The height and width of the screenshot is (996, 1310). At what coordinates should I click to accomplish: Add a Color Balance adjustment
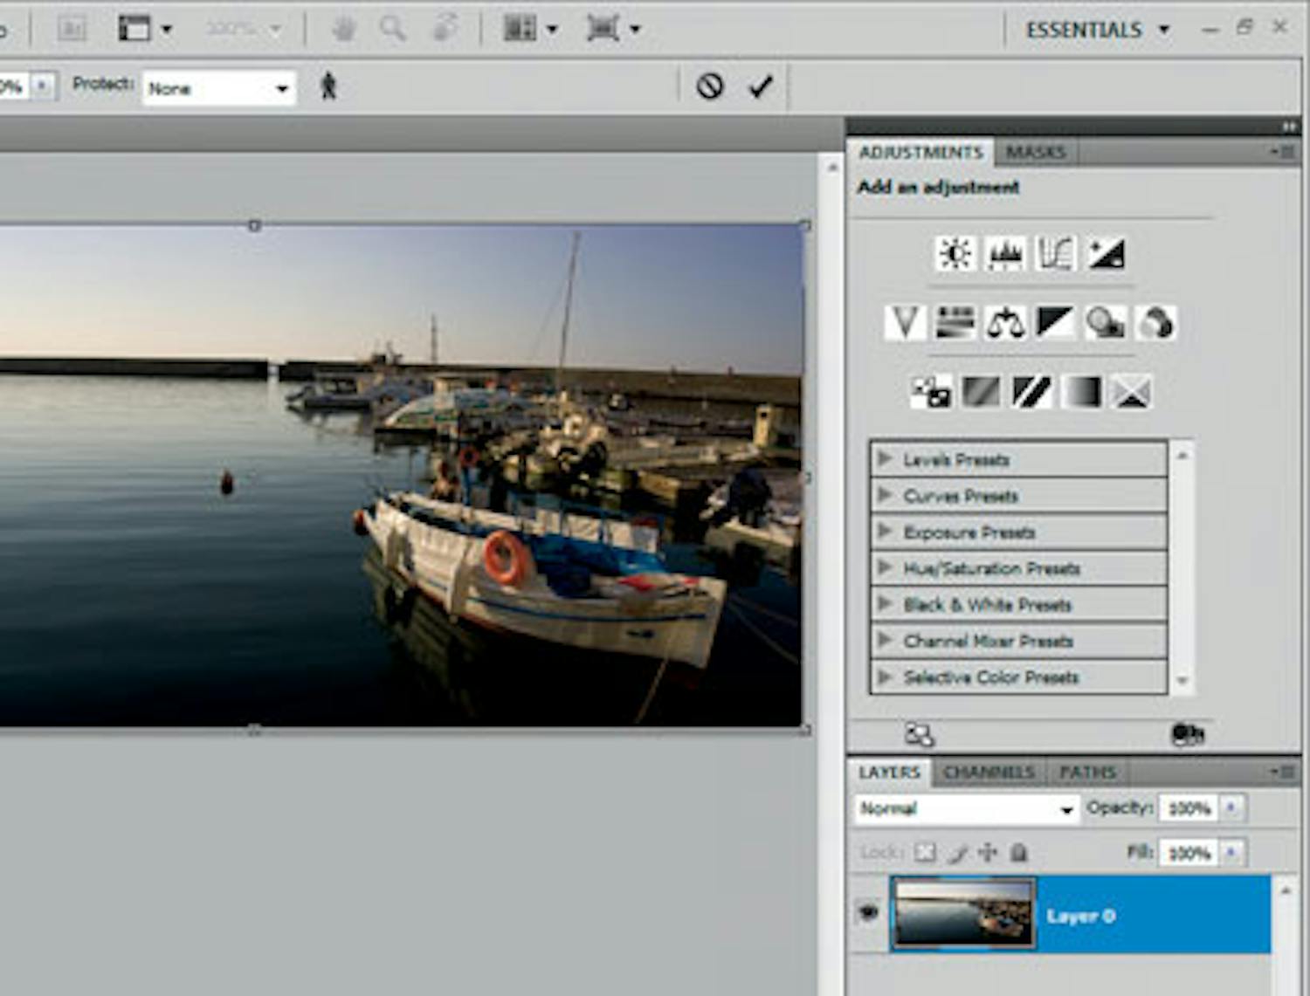point(1005,323)
